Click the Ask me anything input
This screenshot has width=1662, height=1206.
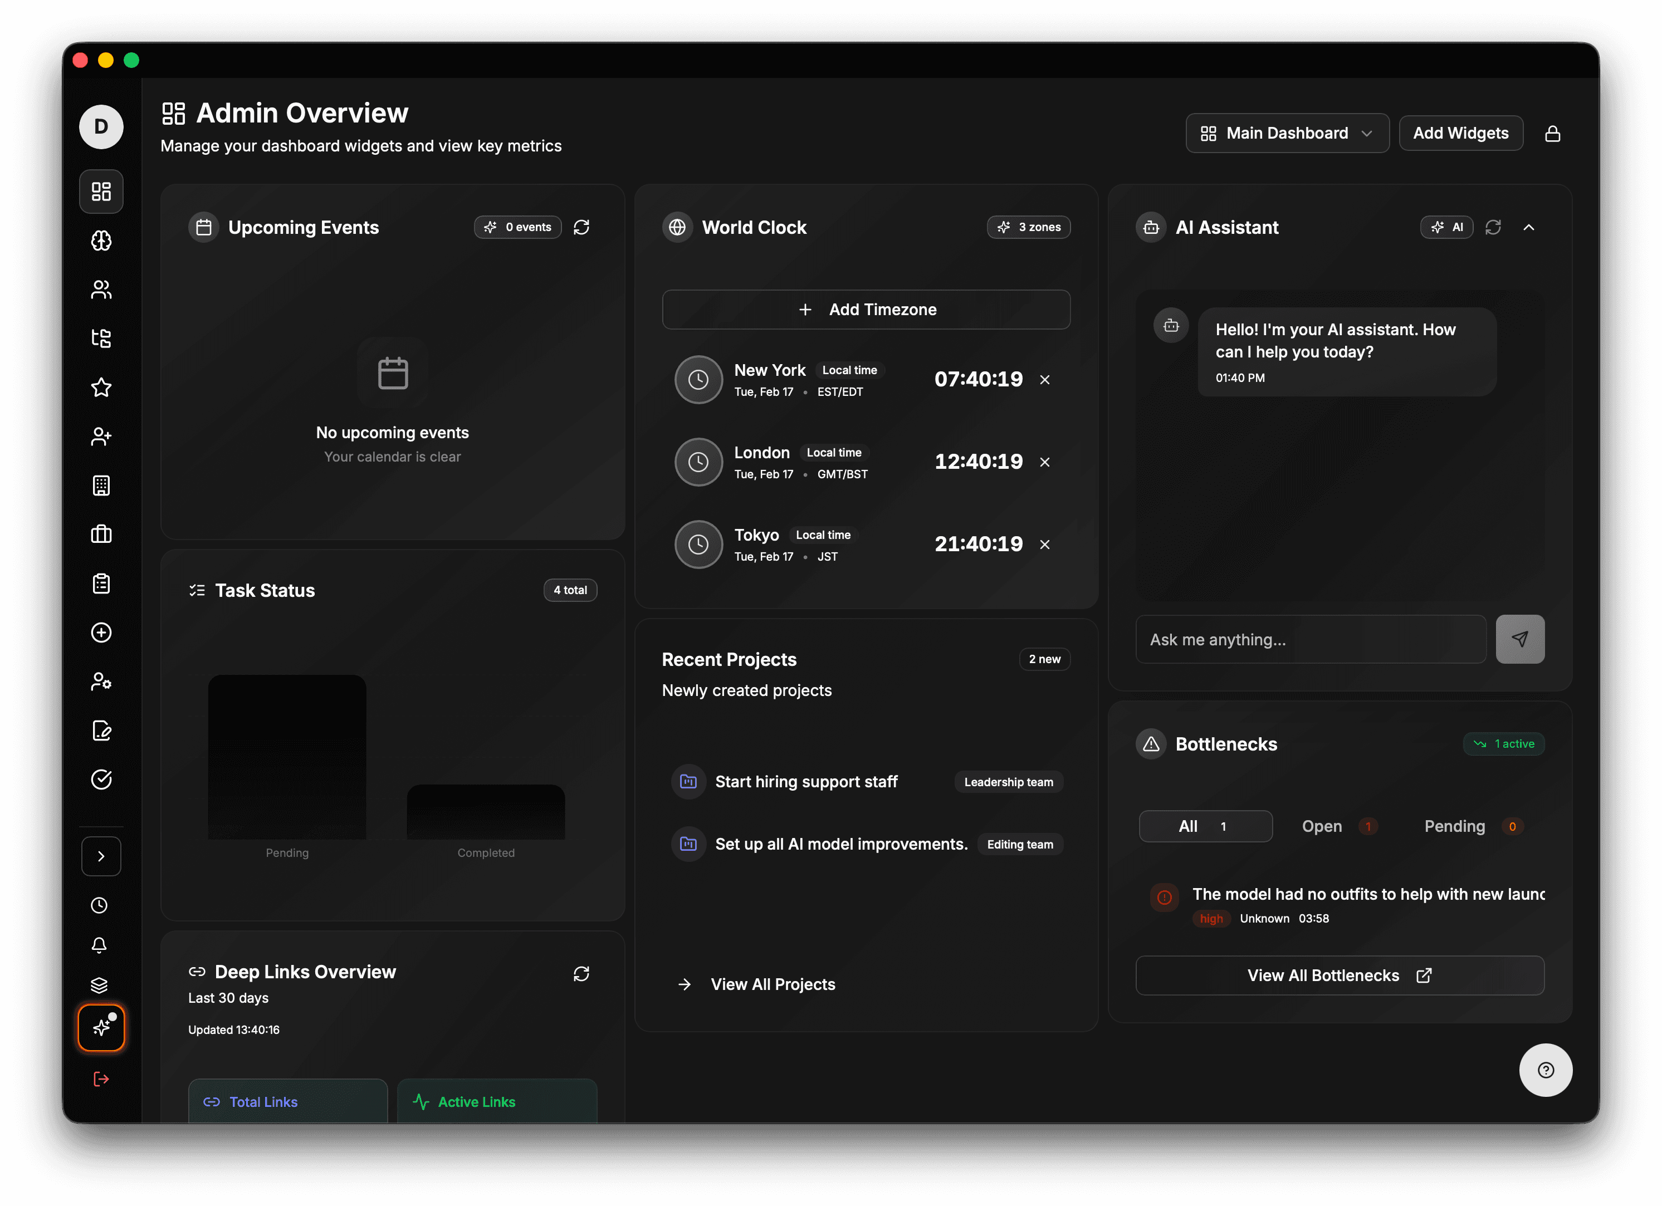[x=1309, y=640]
